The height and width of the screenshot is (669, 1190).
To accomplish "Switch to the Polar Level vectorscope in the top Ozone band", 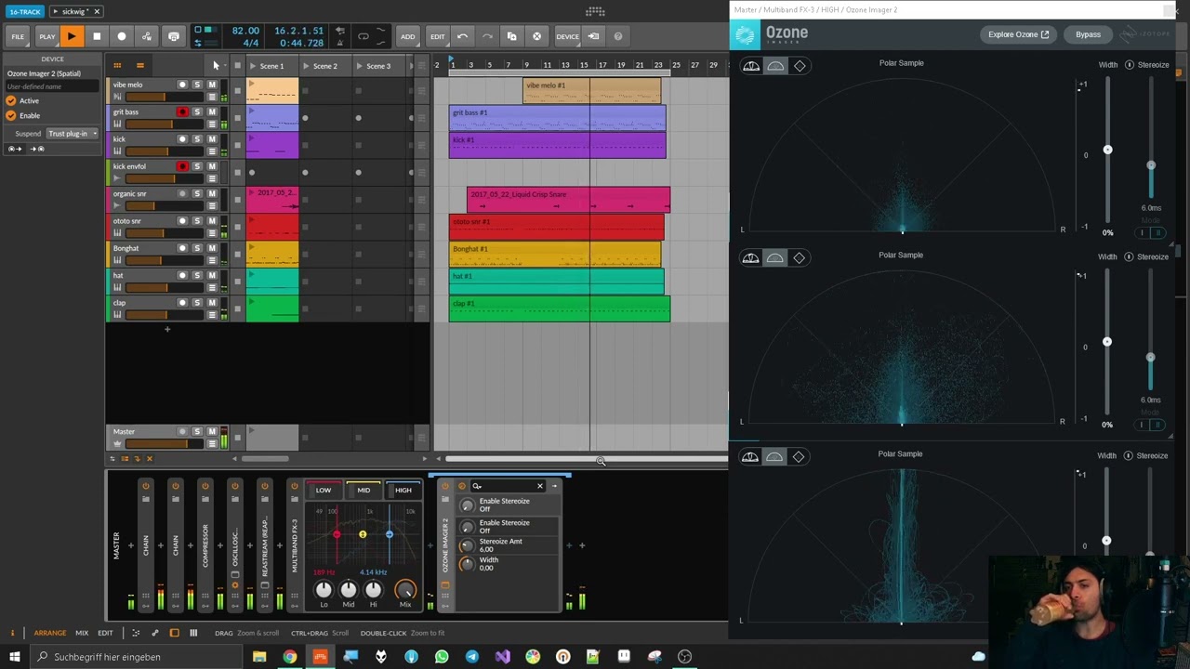I will click(x=751, y=66).
